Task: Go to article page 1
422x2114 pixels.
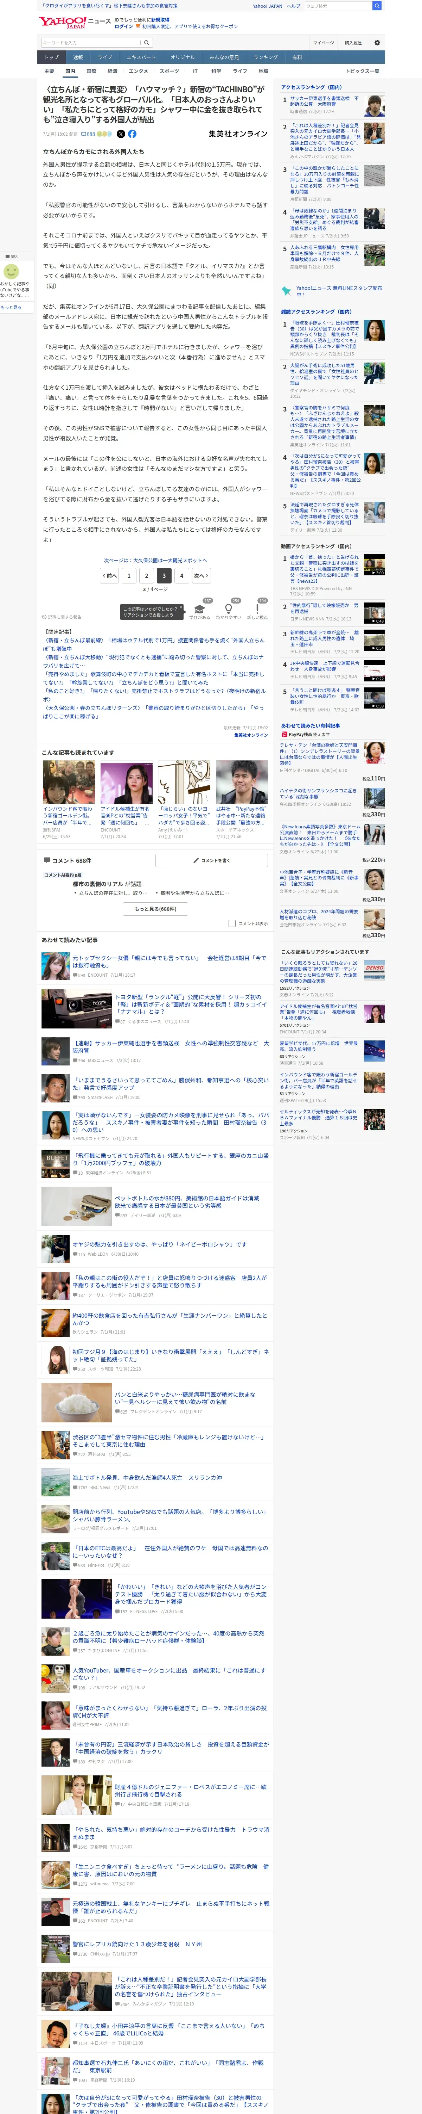Action: pyautogui.click(x=129, y=575)
